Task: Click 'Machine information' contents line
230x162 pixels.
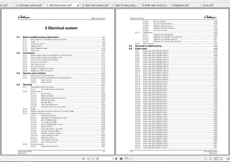Action: click(x=68, y=146)
